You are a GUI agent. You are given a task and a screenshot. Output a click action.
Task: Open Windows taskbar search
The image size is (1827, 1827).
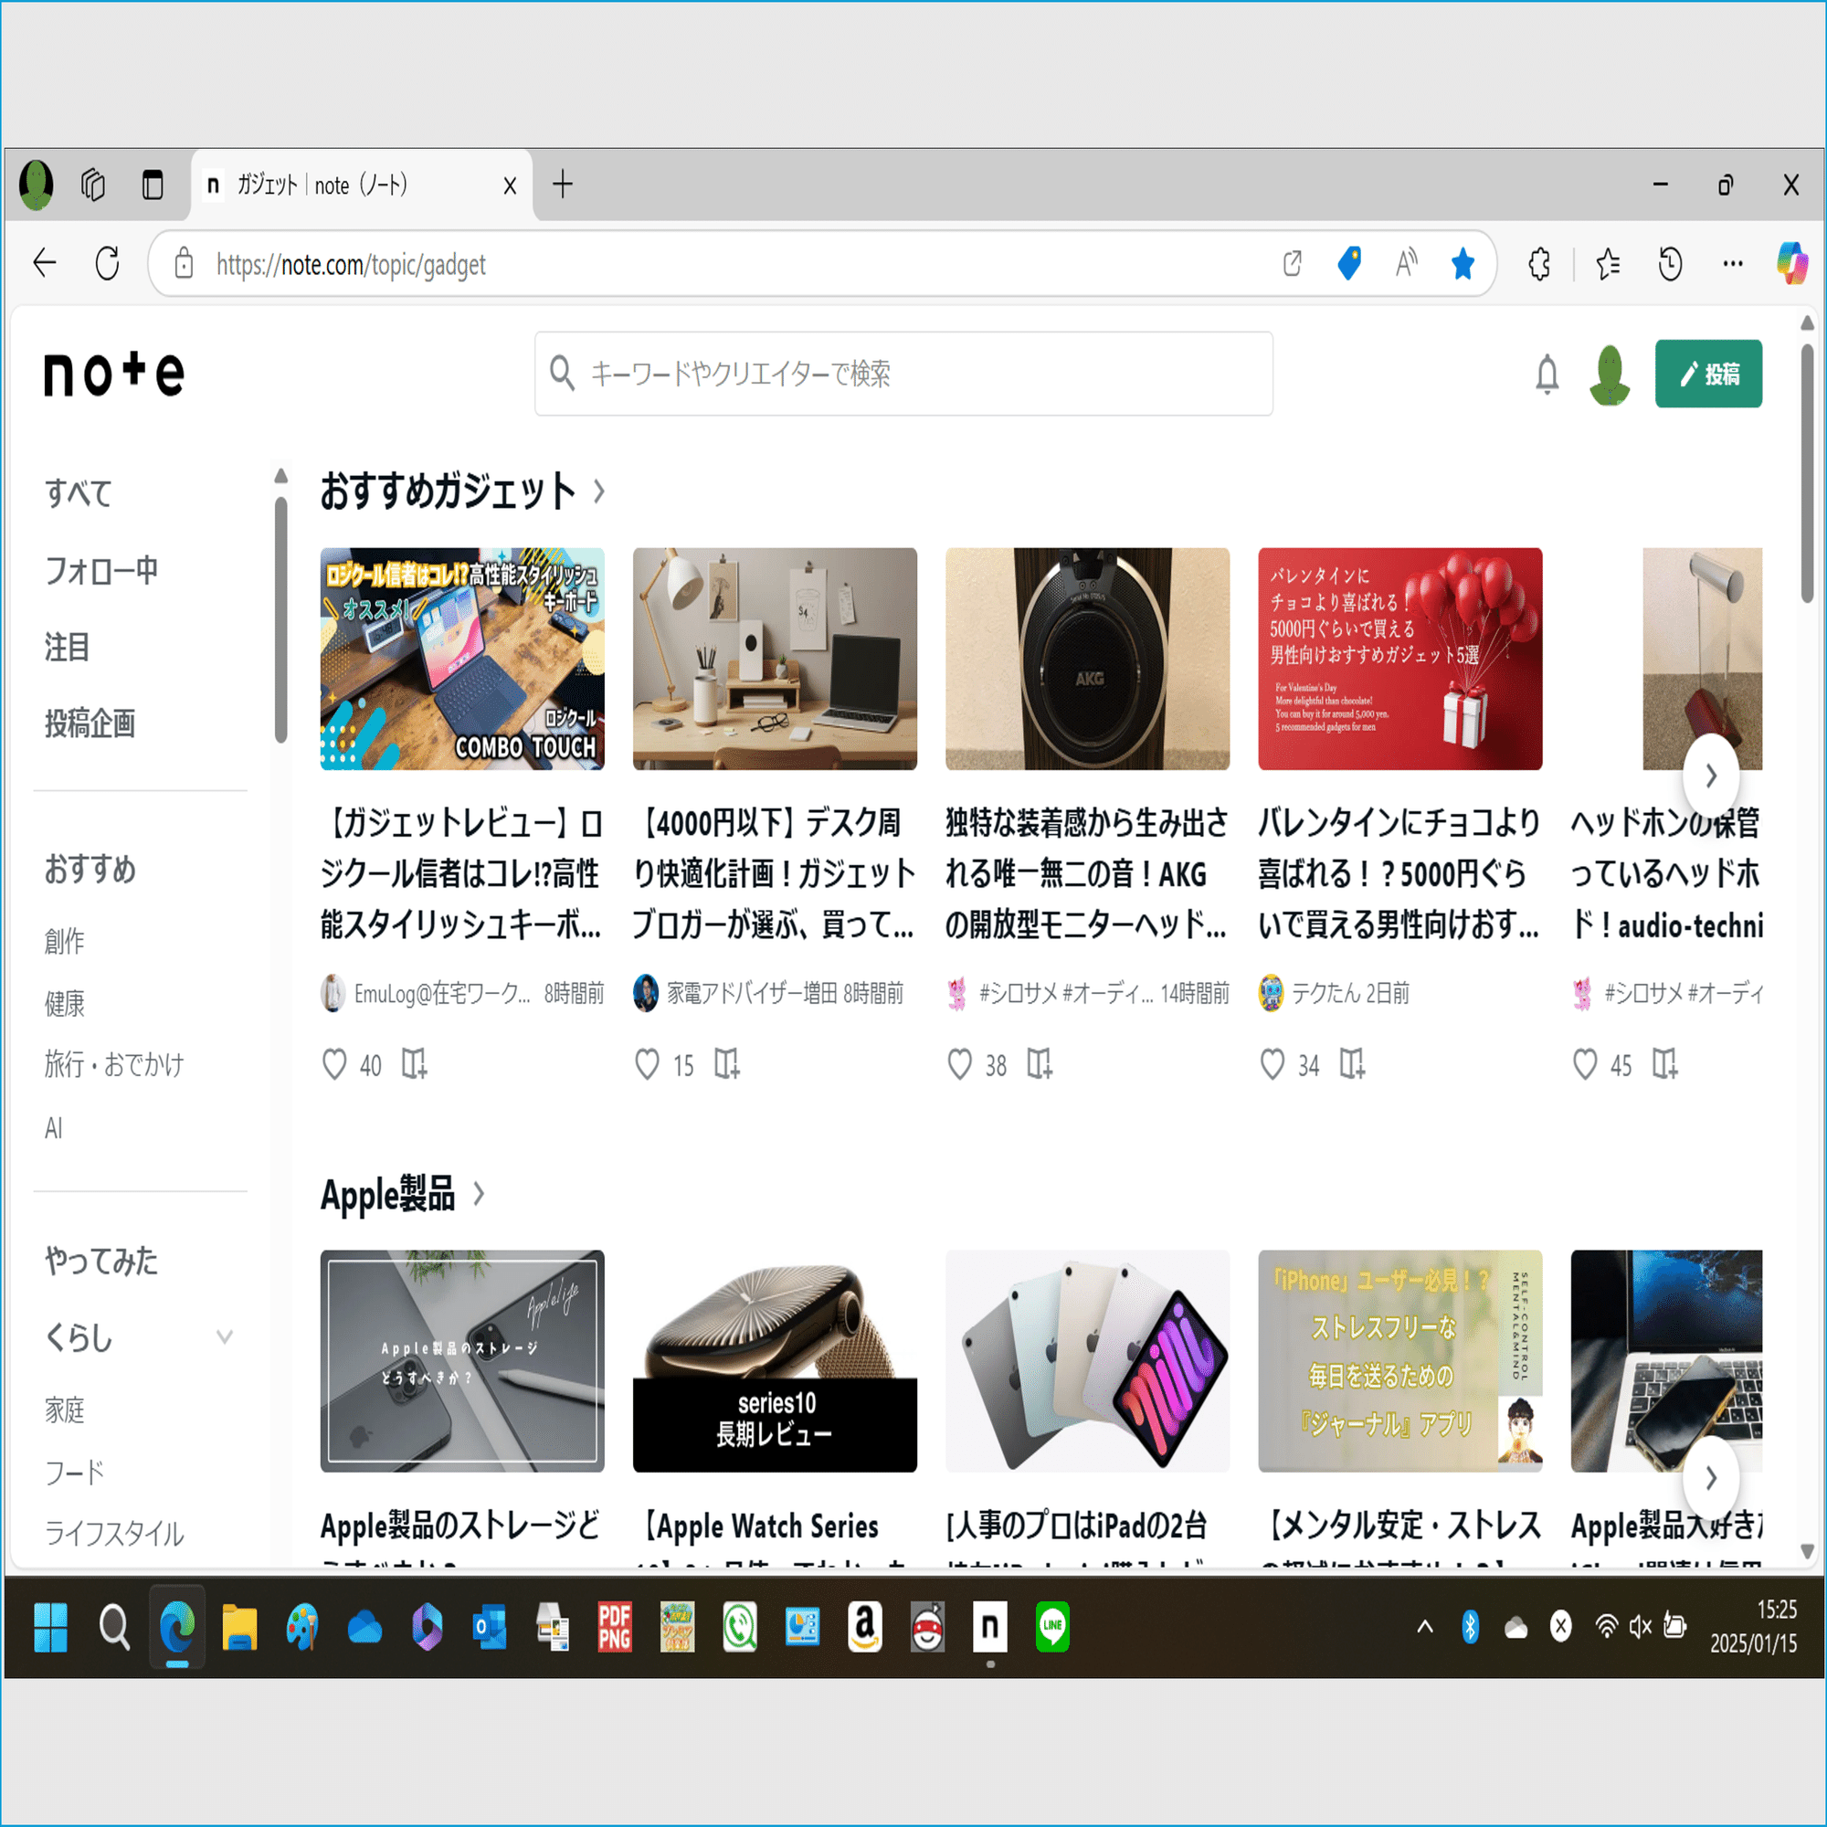click(114, 1628)
